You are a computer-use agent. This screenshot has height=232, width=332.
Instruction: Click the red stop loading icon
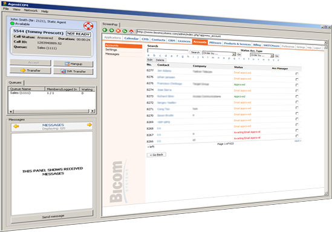tap(118, 31)
